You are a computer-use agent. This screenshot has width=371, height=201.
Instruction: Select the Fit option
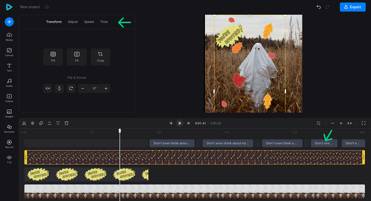77,57
